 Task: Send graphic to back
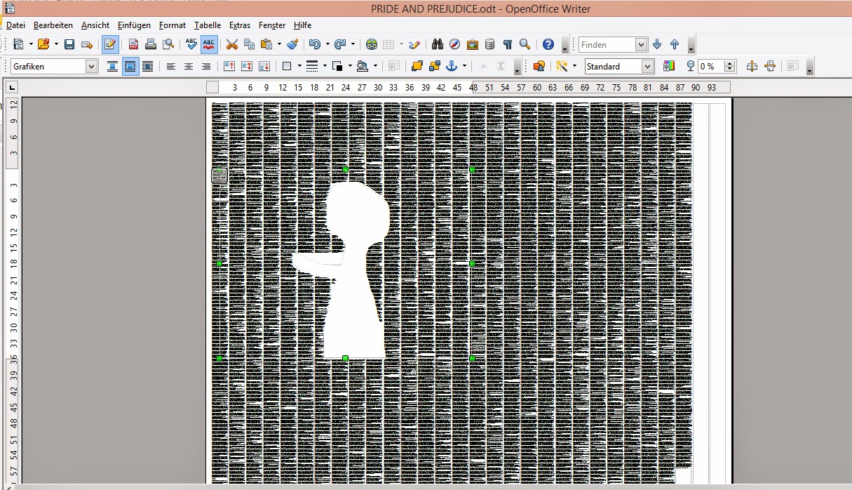point(435,66)
